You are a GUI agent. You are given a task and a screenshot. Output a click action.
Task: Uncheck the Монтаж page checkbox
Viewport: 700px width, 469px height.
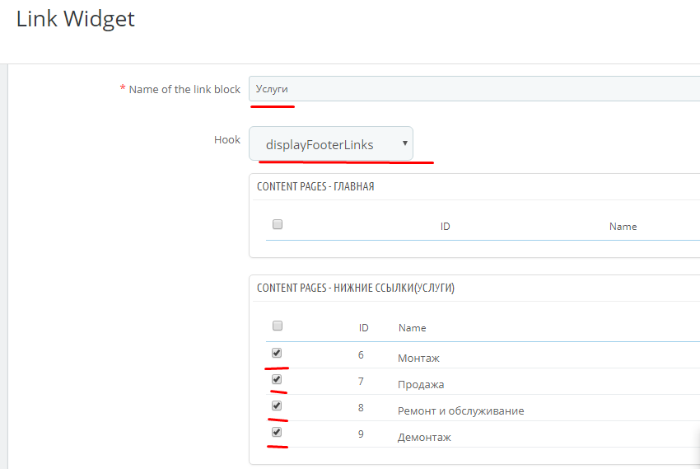[x=278, y=353]
